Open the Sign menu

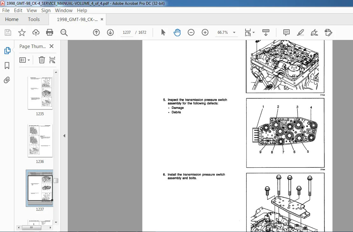tap(46, 11)
